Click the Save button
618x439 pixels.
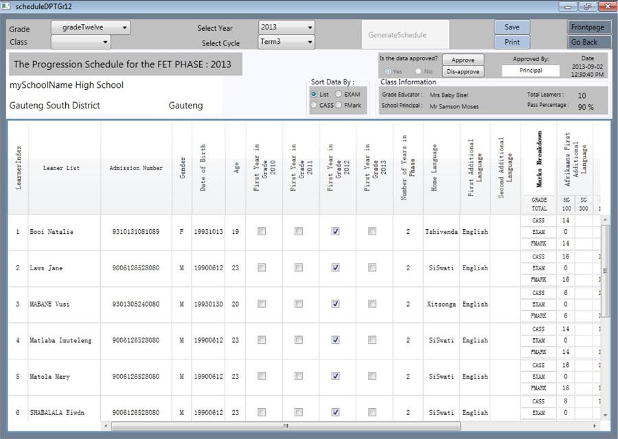coord(512,27)
